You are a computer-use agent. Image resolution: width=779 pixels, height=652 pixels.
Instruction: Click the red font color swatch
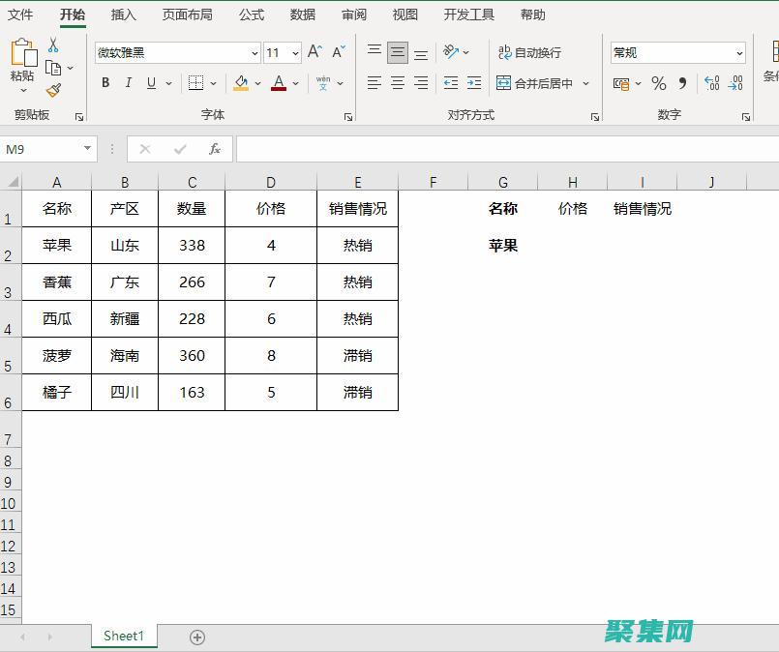pos(278,91)
